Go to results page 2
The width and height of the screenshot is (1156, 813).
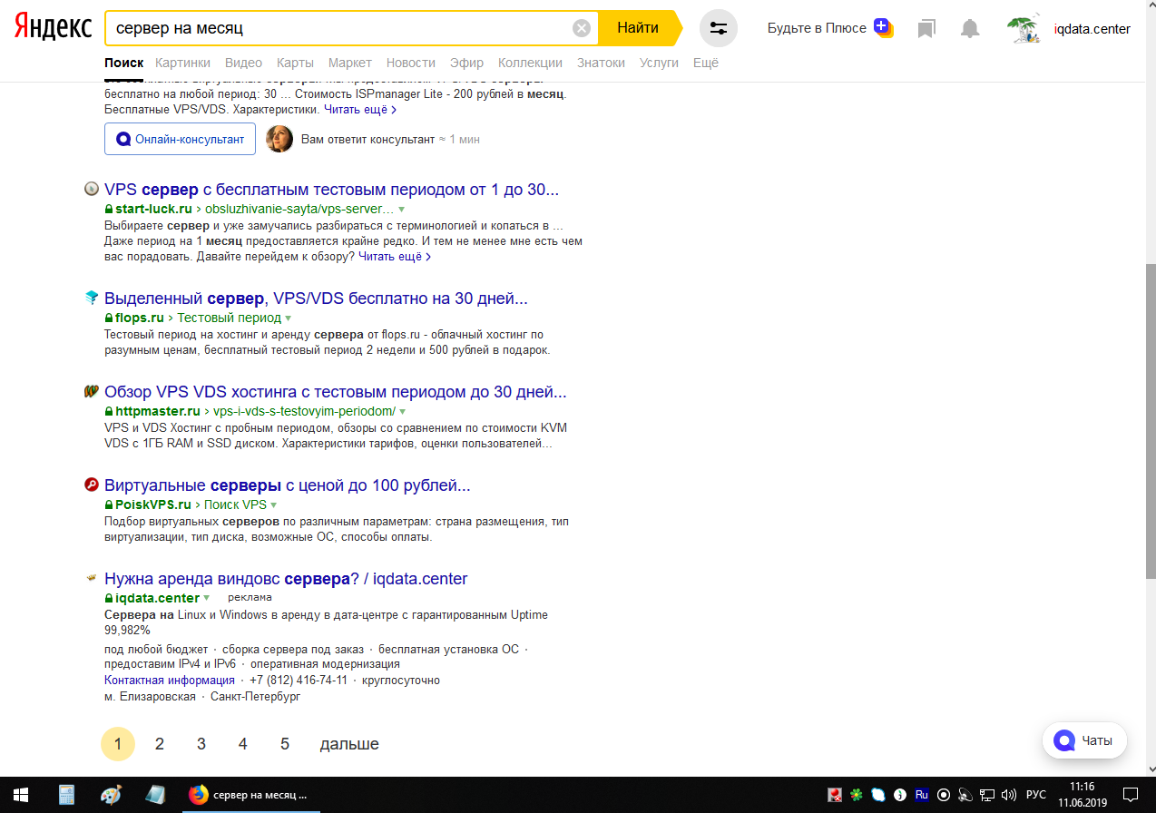point(160,744)
